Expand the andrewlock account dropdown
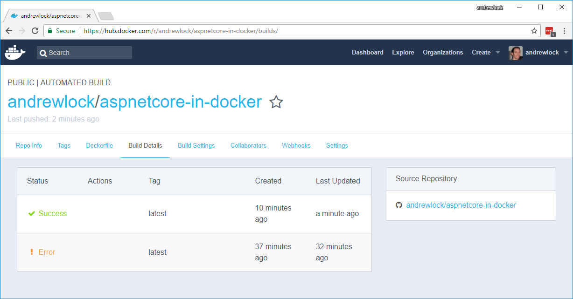573x299 pixels. point(546,52)
